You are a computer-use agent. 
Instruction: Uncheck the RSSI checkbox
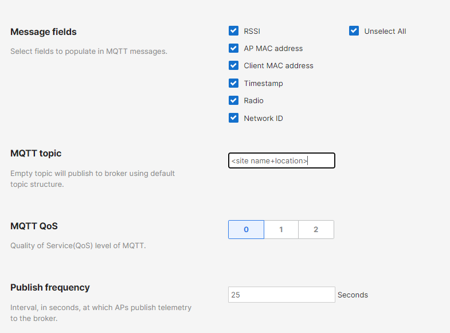point(233,31)
